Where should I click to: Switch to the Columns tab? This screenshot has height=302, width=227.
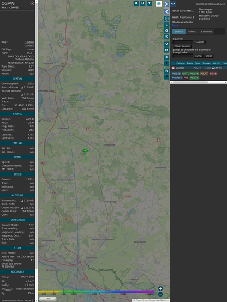pos(207,32)
